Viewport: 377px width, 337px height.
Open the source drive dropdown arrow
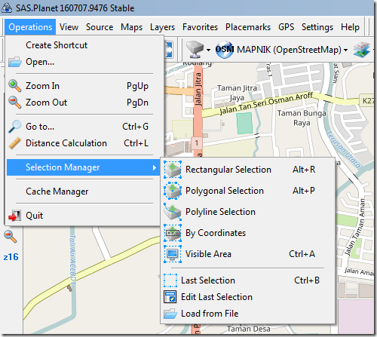pos(208,50)
